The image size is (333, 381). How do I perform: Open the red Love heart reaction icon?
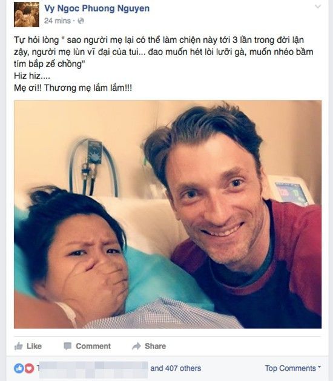point(29,368)
